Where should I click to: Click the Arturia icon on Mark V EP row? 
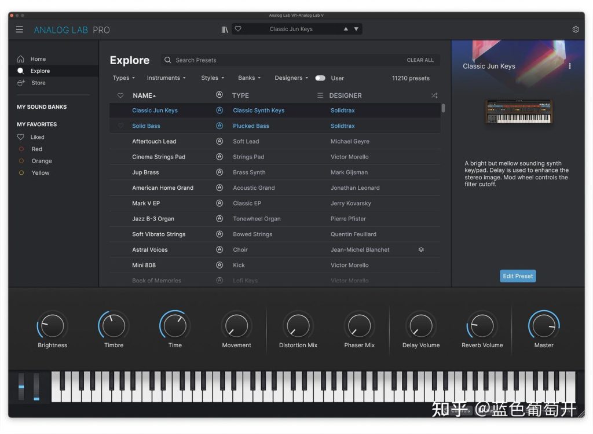pyautogui.click(x=219, y=203)
